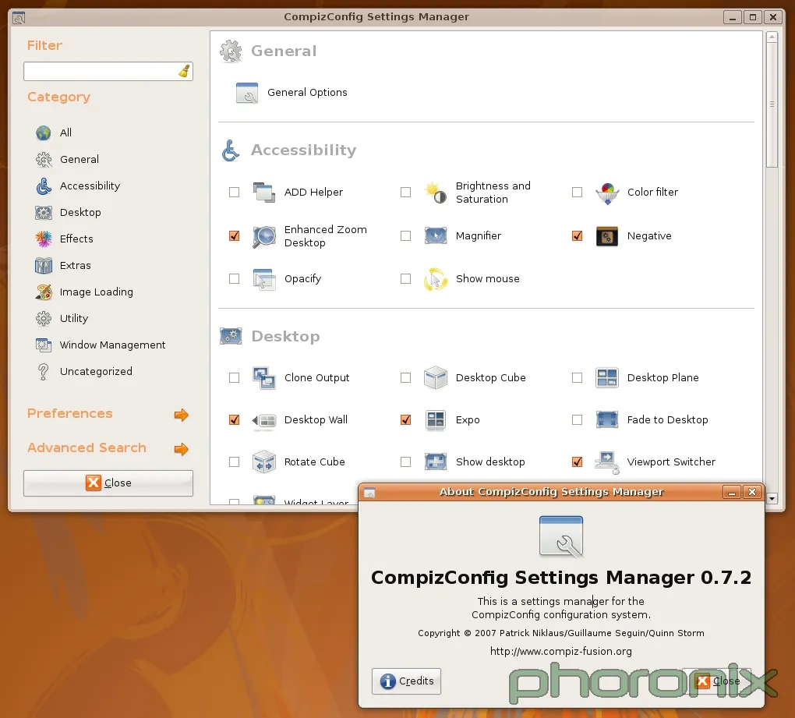Uncheck the Viewport Switcher checkbox

(577, 462)
